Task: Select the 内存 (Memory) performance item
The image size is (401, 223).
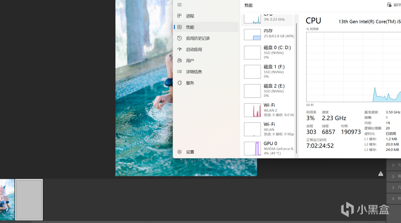Action: [x=267, y=34]
